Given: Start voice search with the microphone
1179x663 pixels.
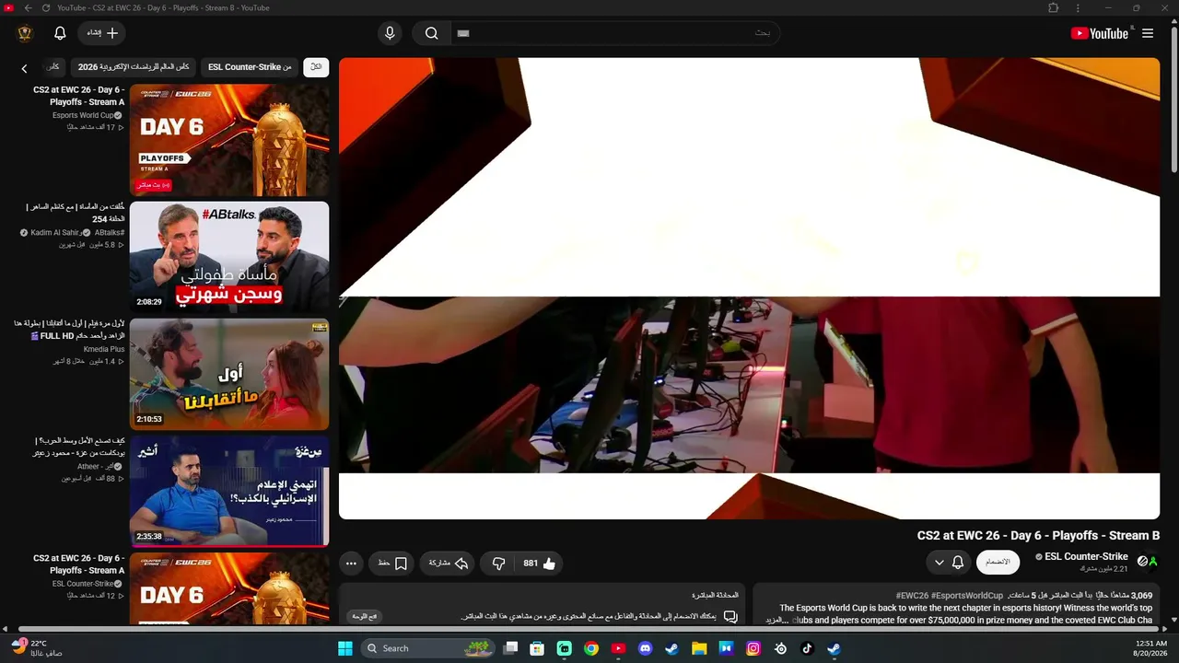Looking at the screenshot, I should coord(390,33).
